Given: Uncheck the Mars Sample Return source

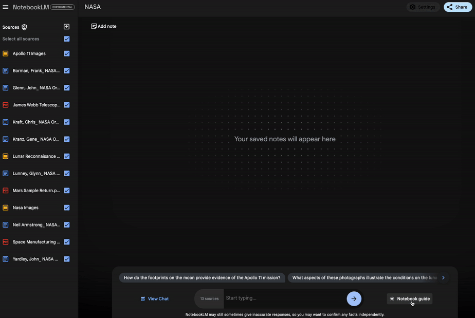Looking at the screenshot, I should [67, 191].
